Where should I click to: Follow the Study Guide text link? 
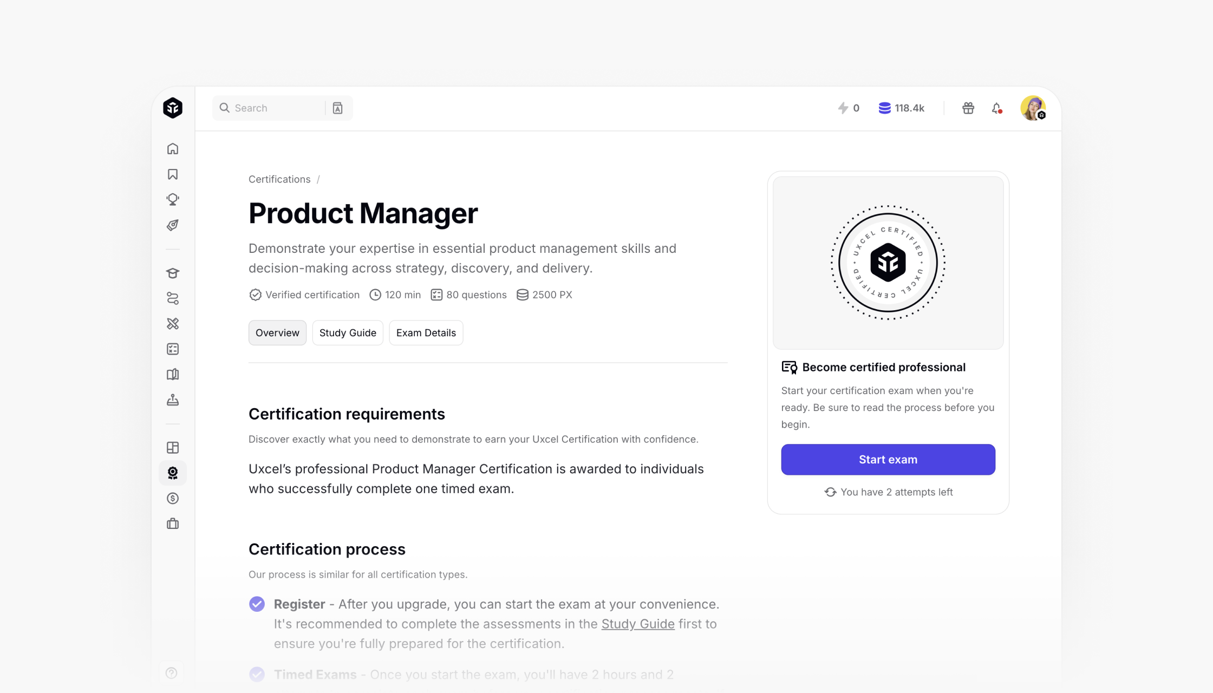click(x=638, y=624)
